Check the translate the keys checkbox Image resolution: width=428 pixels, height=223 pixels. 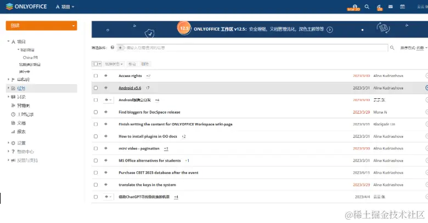(x=95, y=185)
